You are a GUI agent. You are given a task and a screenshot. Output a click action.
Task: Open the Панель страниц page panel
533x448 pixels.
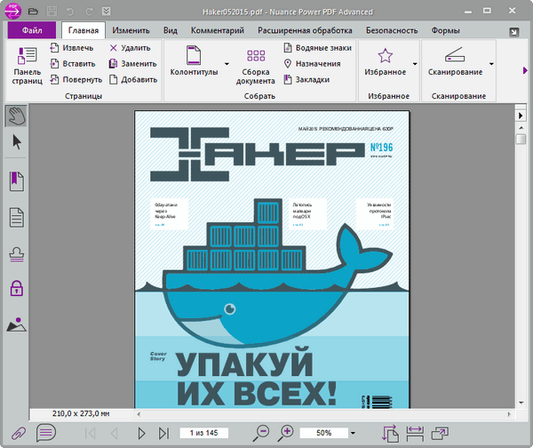click(27, 66)
